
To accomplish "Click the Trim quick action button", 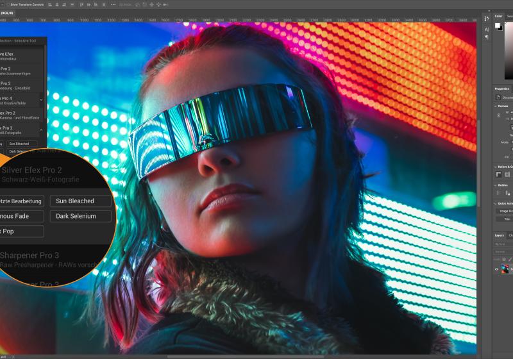I will click(507, 219).
